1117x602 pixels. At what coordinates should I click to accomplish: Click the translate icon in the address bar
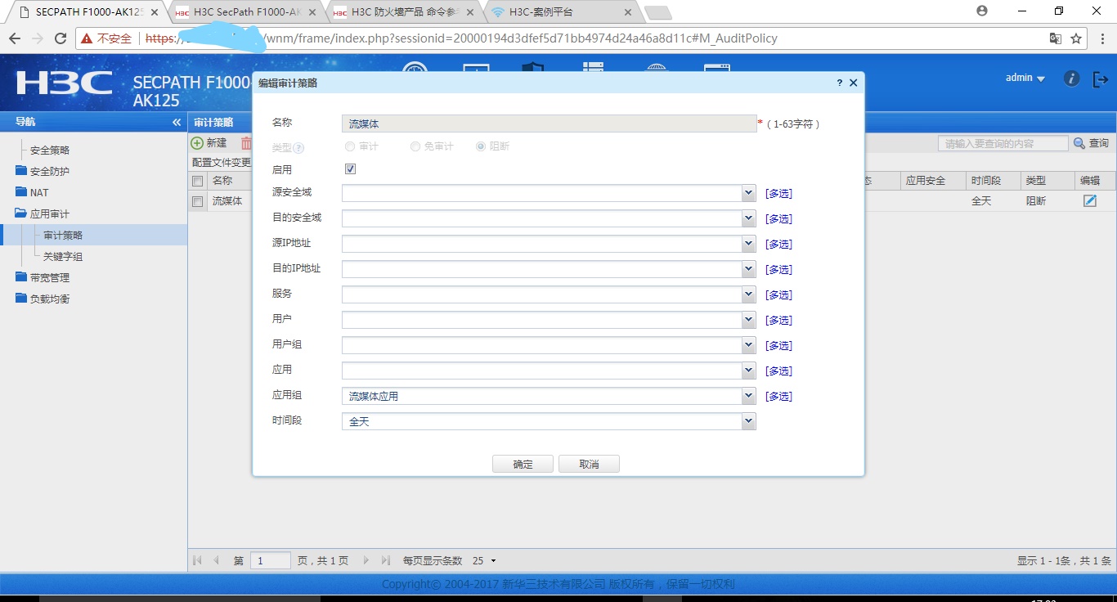point(1055,38)
